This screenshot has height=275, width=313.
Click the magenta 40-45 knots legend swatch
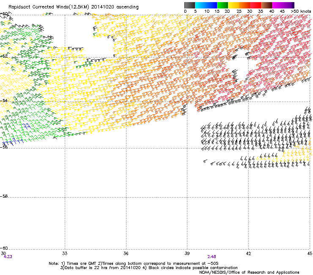(x=277, y=5)
